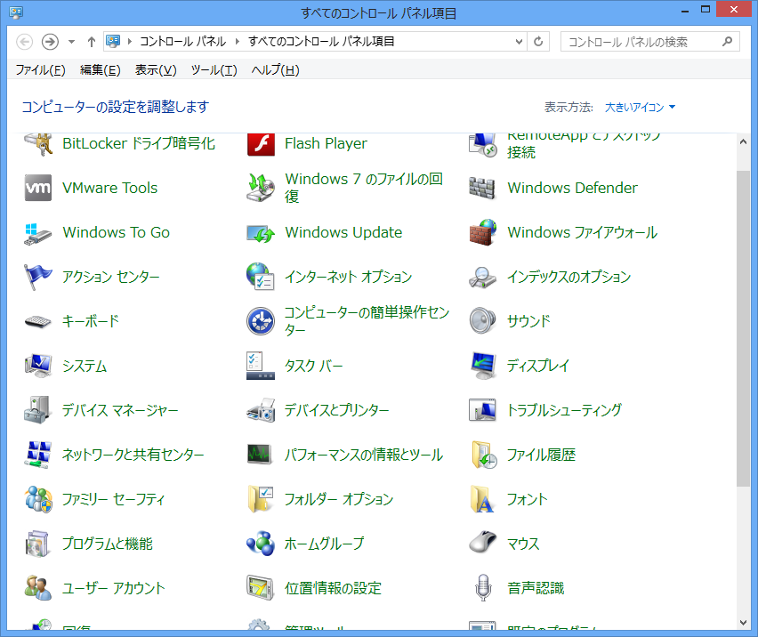
Task: Expand chevron before コントロール パネル breadcrumb
Action: 130,42
